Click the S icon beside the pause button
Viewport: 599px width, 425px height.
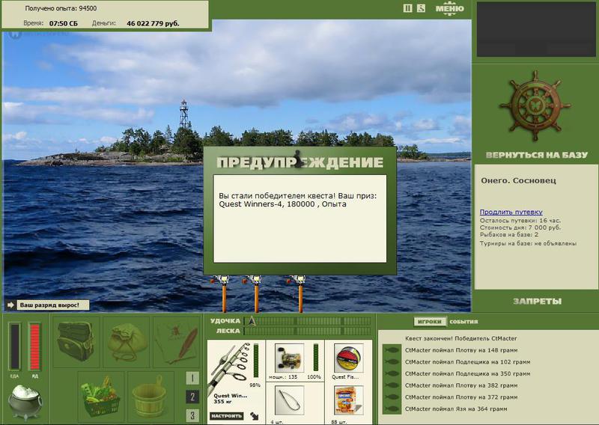pos(421,8)
